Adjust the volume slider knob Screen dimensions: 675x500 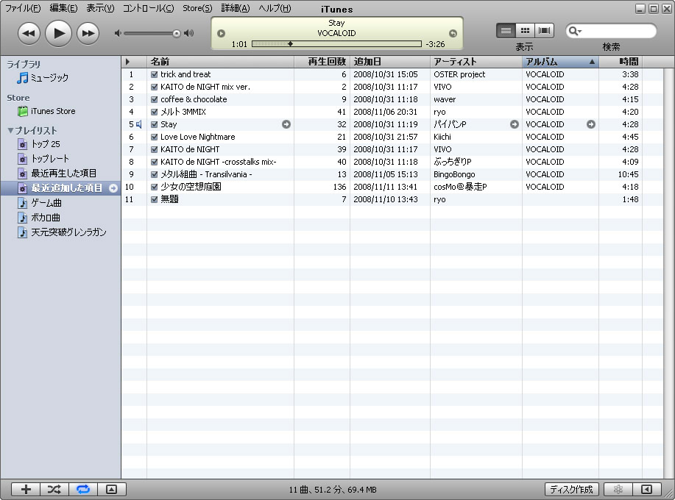[177, 34]
